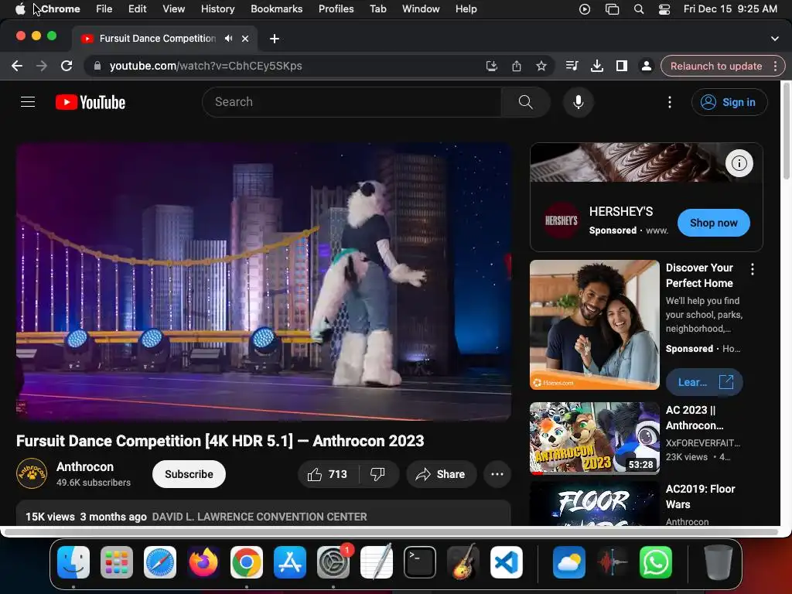Toggle the Chrome side panel
This screenshot has height=594, width=792.
621,66
